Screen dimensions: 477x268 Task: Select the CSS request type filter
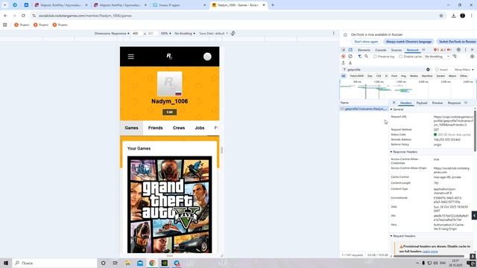click(x=379, y=76)
